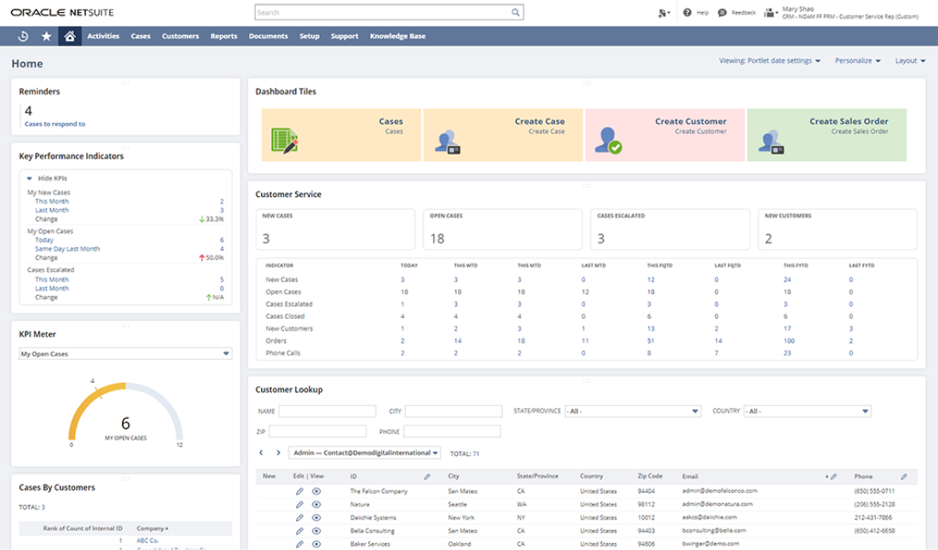Open the KPI Meter My Open Cases dropdown

click(226, 353)
